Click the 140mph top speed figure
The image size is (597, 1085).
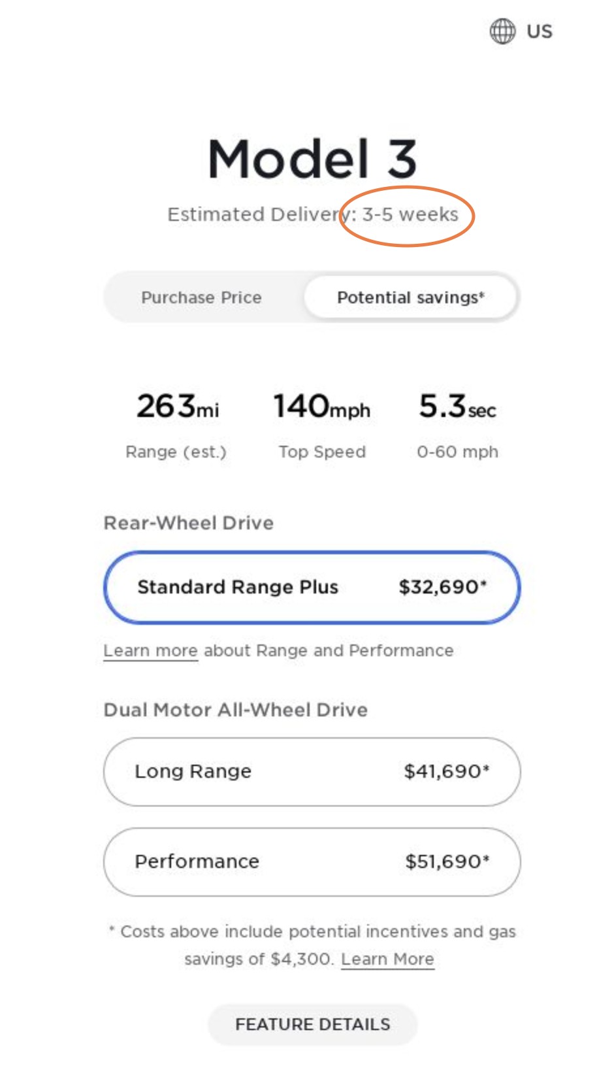pyautogui.click(x=321, y=407)
